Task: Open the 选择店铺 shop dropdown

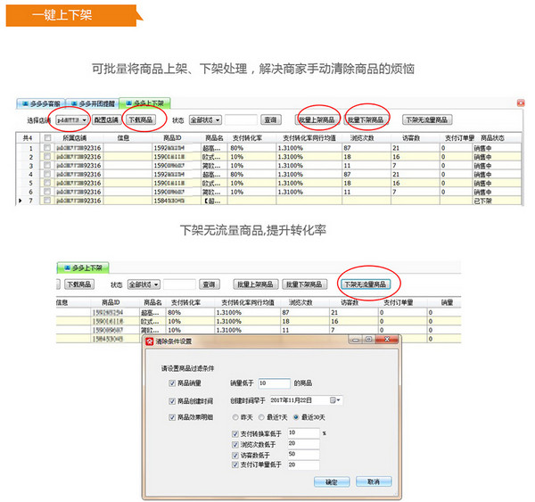Action: point(72,119)
